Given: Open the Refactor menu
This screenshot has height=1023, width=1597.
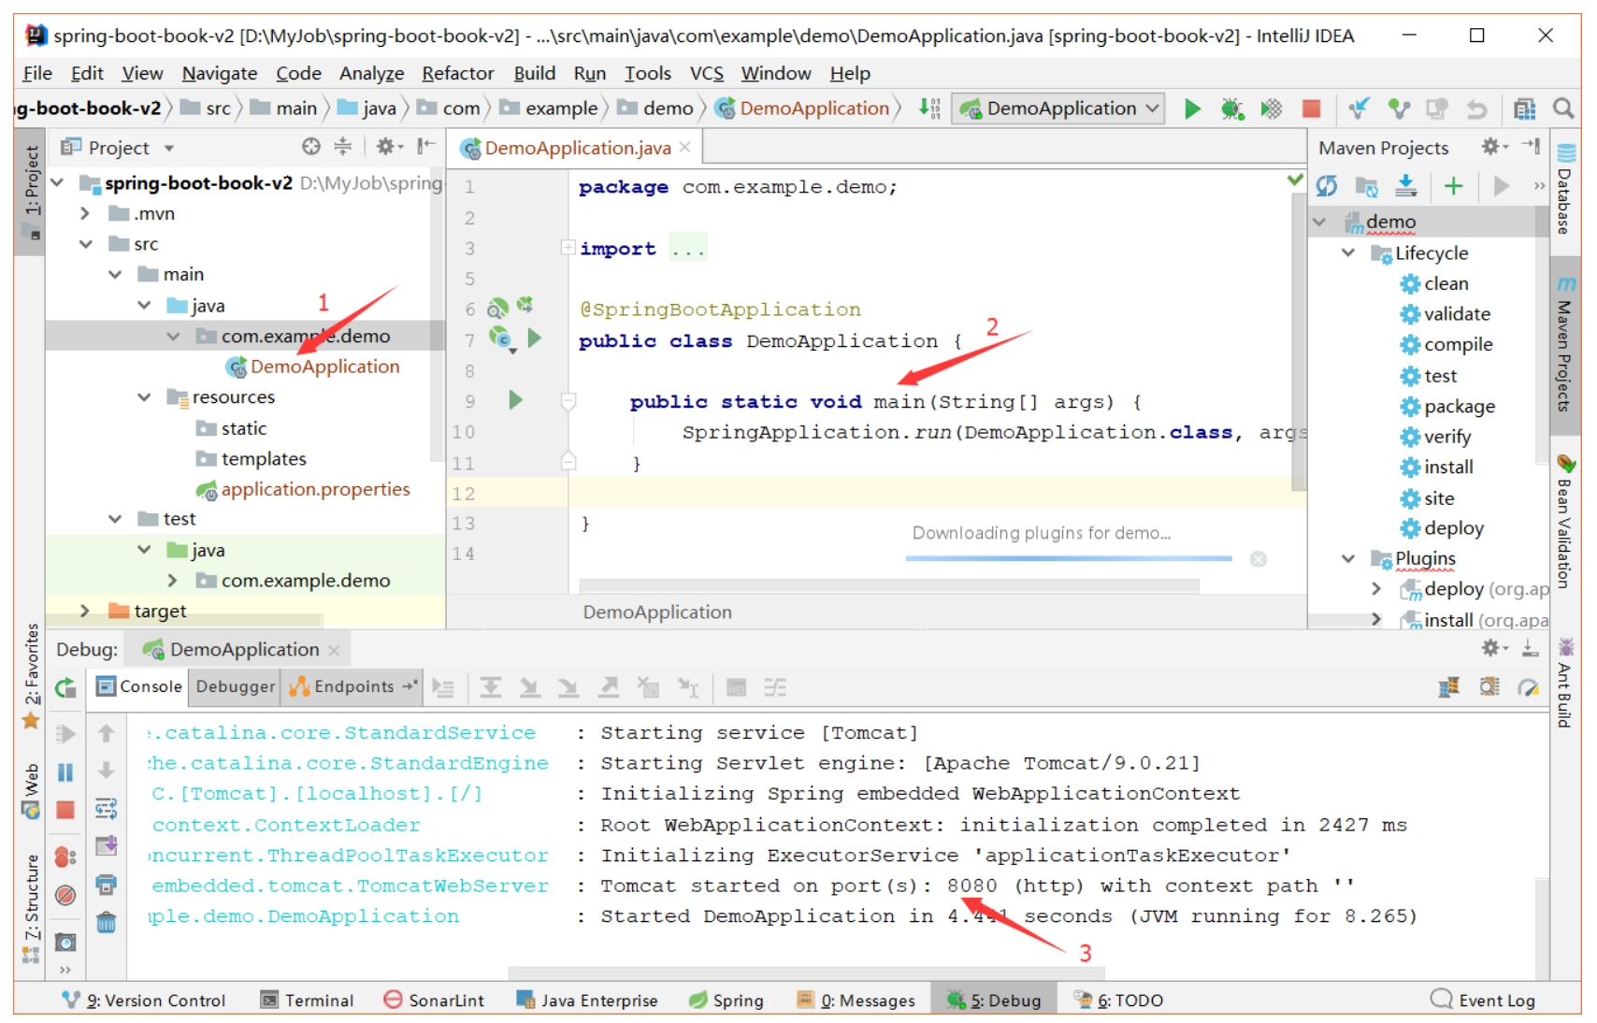Looking at the screenshot, I should click(x=457, y=73).
